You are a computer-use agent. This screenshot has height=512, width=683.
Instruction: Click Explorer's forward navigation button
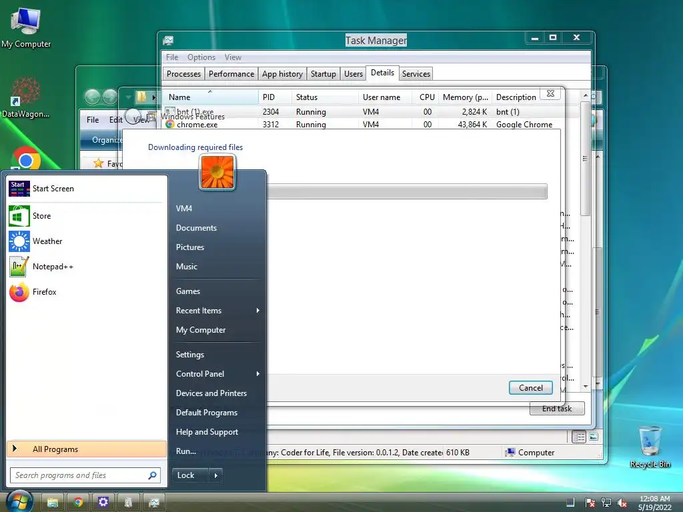(x=110, y=97)
